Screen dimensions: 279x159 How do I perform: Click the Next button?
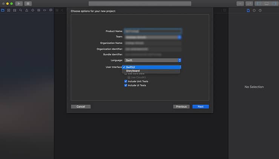[200, 107]
